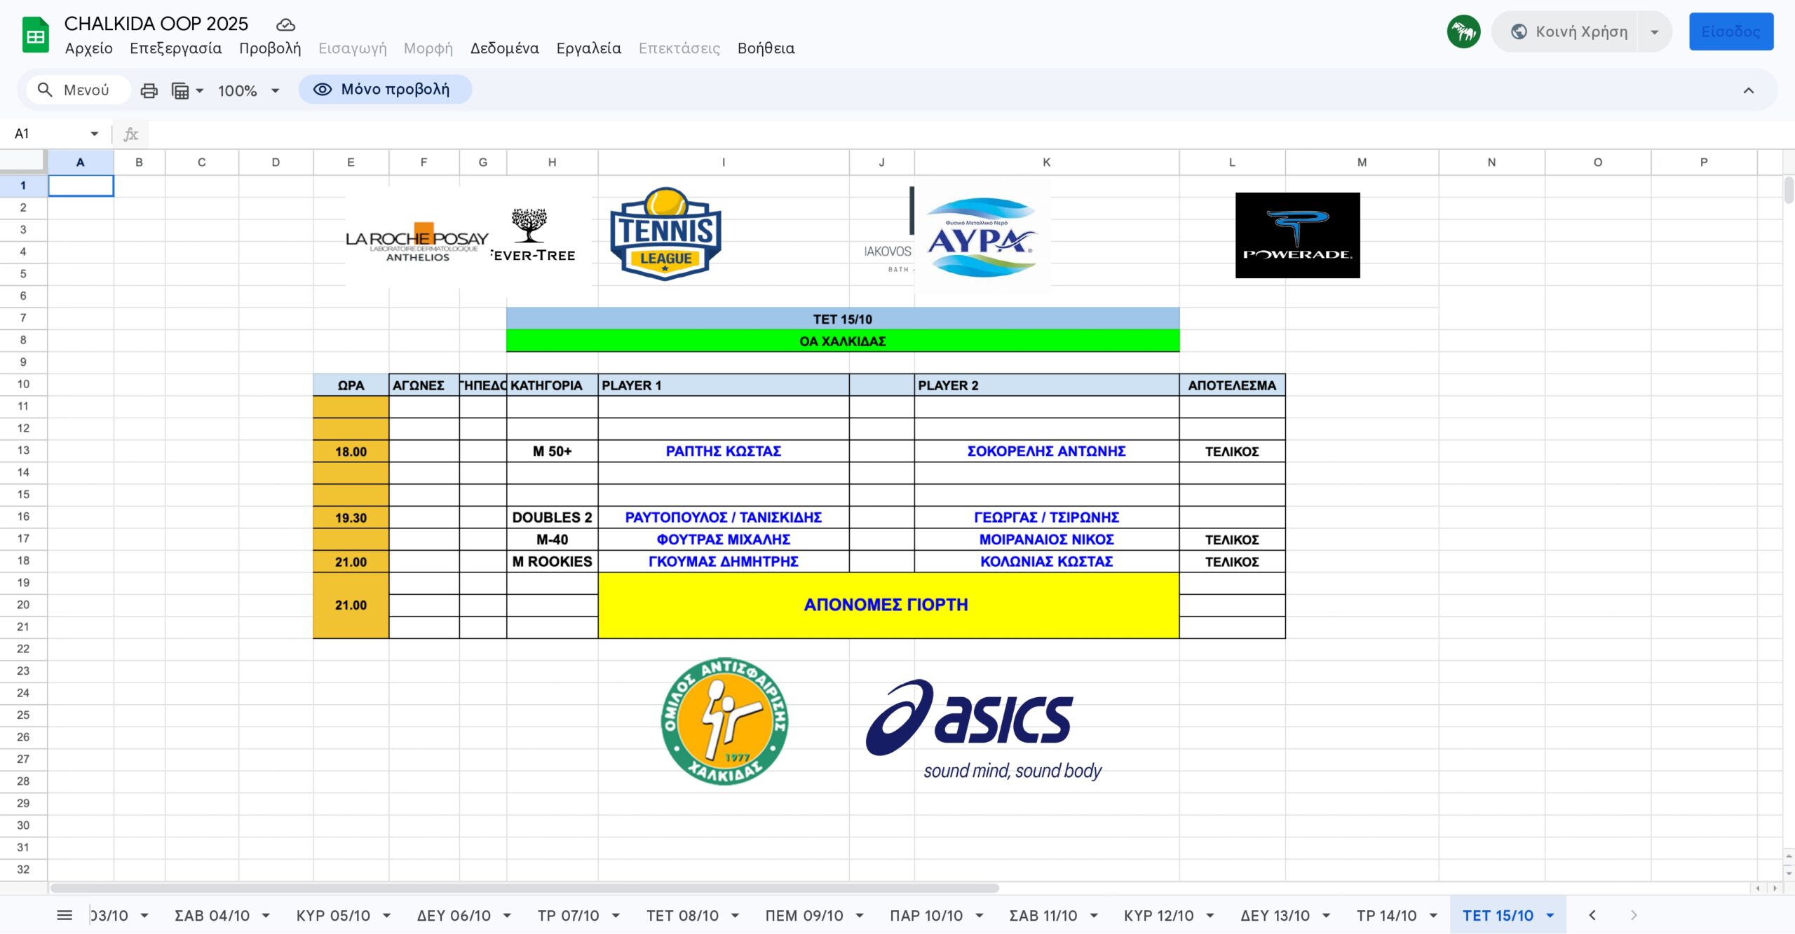This screenshot has height=934, width=1795.
Task: Click the Google Sheets home icon
Action: [35, 35]
